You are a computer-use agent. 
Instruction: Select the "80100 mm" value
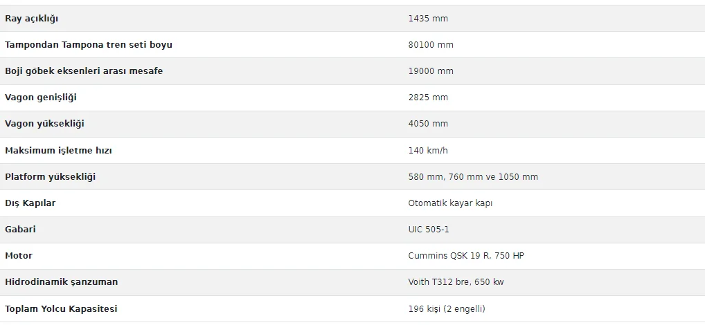(x=431, y=45)
